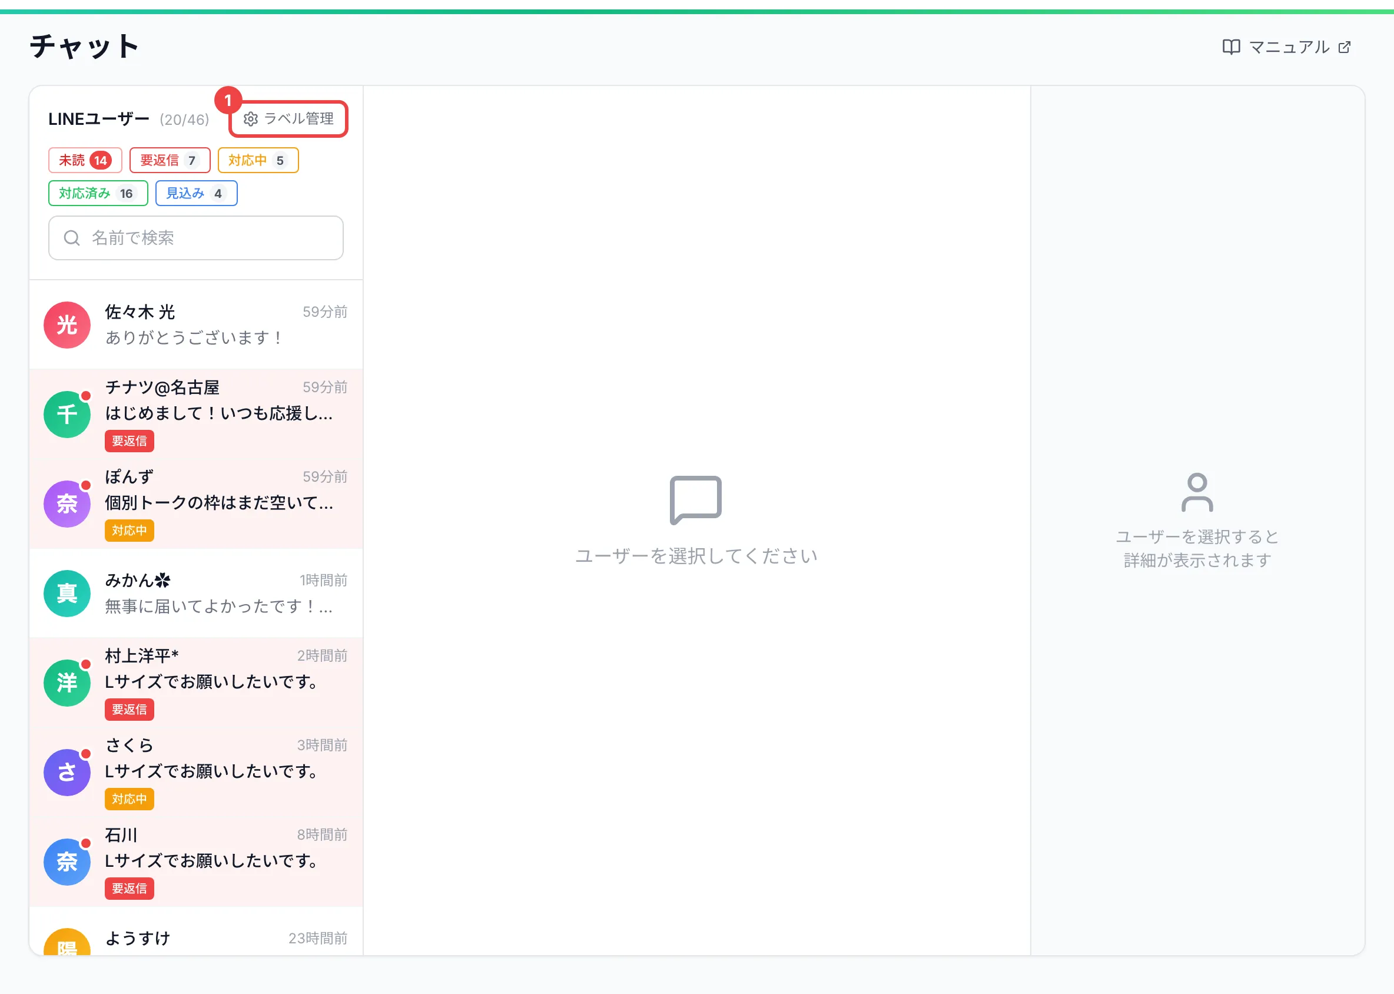Screen dimensions: 1394x994
Task: Click the 名前で検索 search field
Action: point(196,237)
